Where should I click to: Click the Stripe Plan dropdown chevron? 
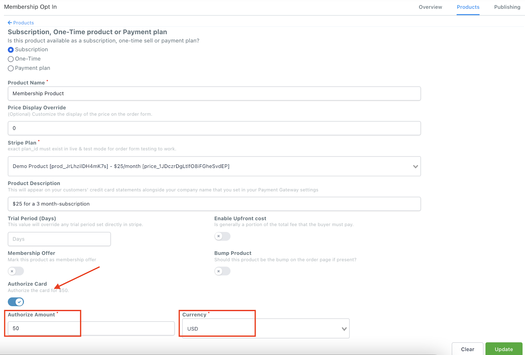click(415, 166)
